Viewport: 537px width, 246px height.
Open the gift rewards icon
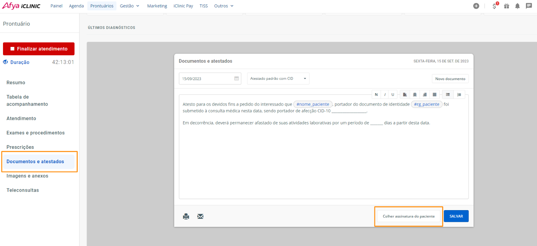[506, 6]
